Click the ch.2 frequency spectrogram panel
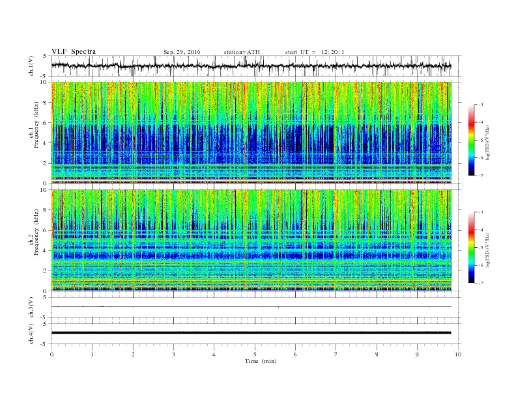 251,241
